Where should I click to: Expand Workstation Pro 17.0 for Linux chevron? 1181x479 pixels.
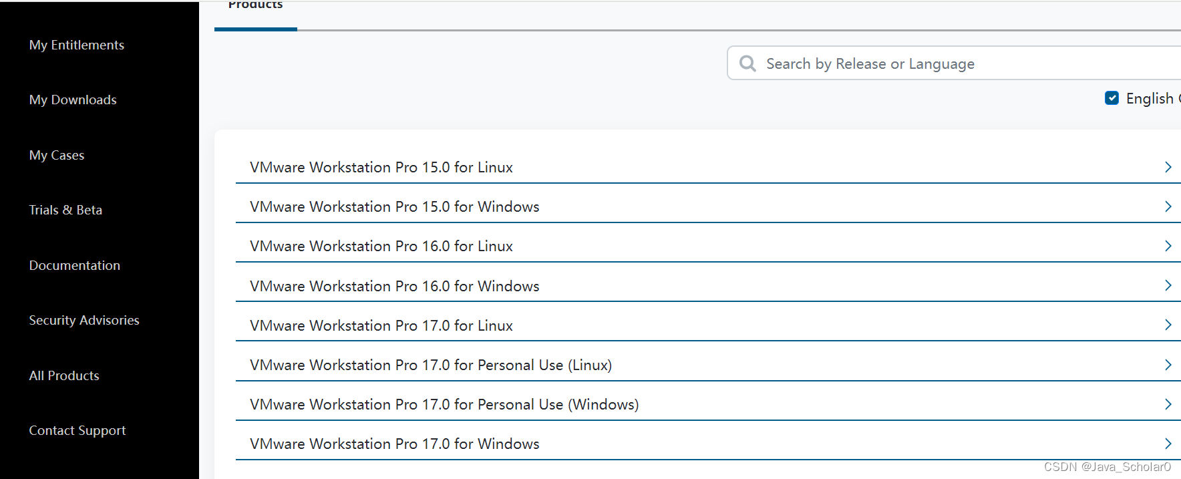coord(1168,325)
